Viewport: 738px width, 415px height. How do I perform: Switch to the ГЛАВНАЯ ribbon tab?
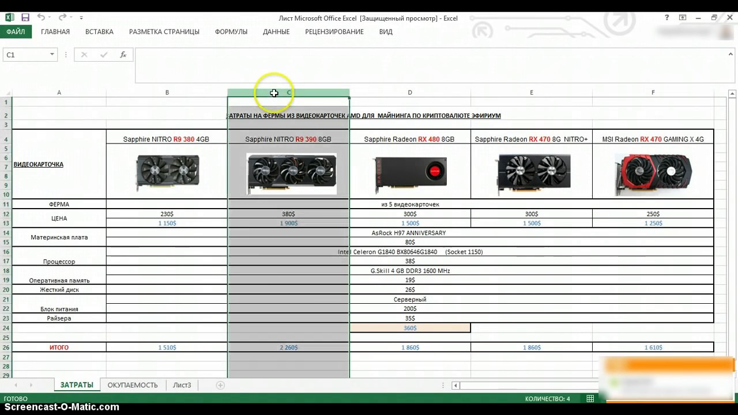point(55,32)
